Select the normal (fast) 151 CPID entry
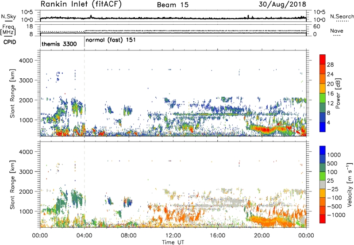This screenshot has width=354, height=245. click(x=111, y=40)
